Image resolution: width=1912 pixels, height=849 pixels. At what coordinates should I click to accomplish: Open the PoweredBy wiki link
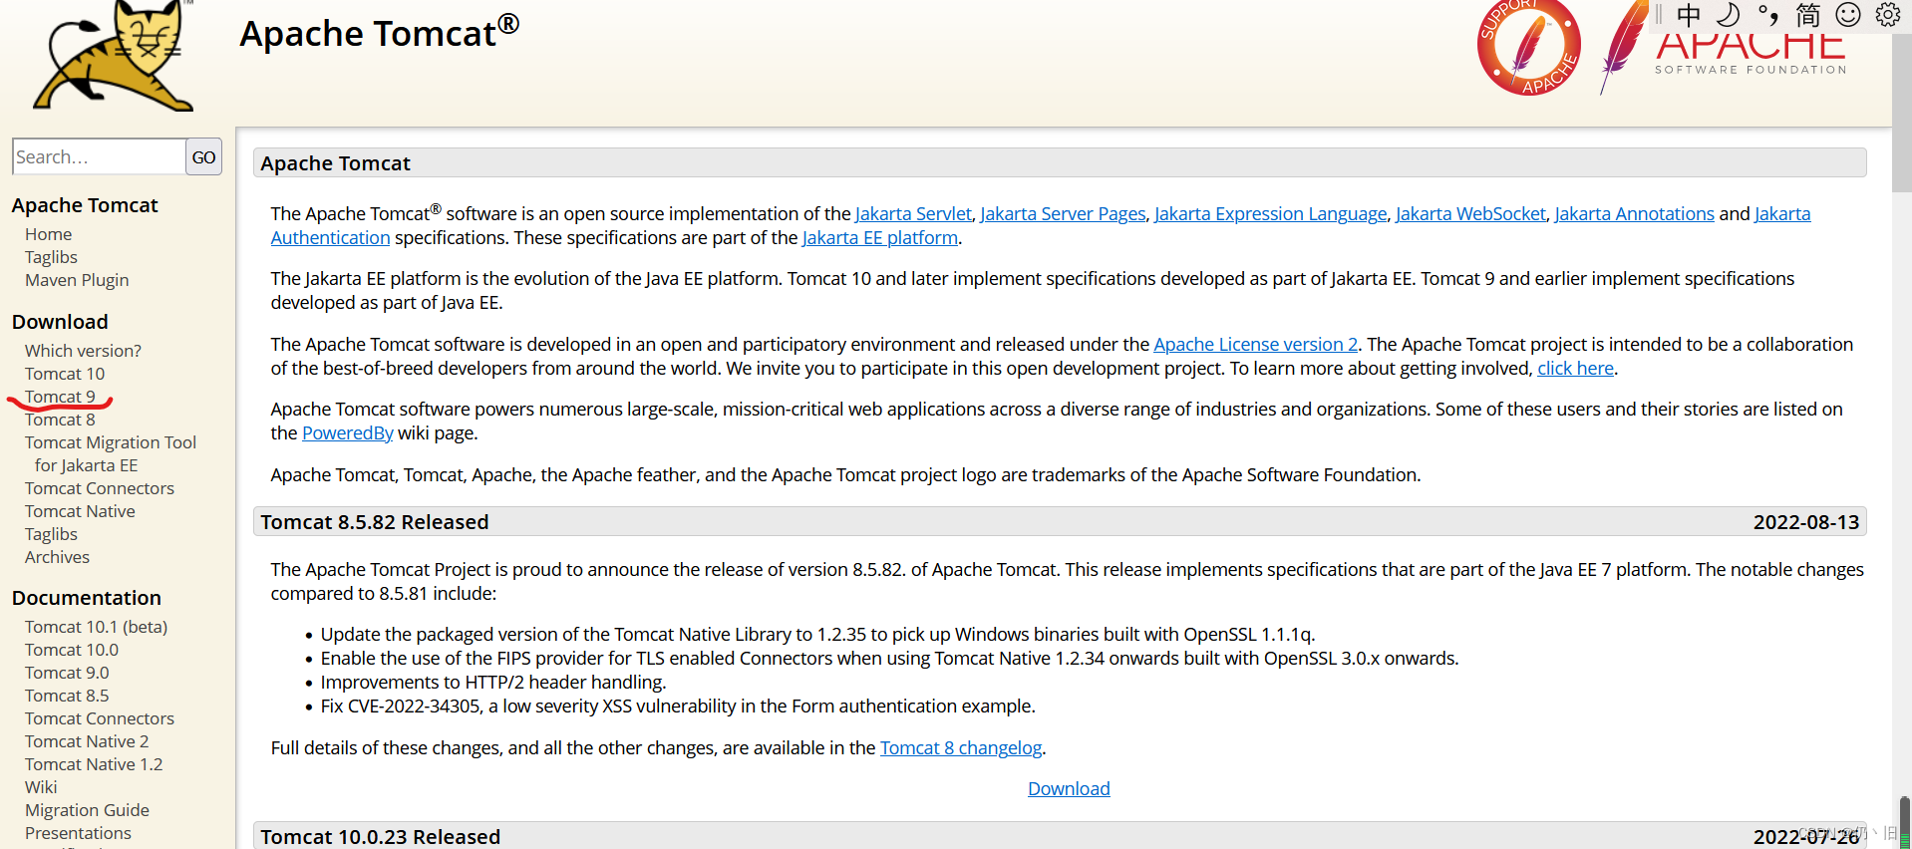[348, 432]
